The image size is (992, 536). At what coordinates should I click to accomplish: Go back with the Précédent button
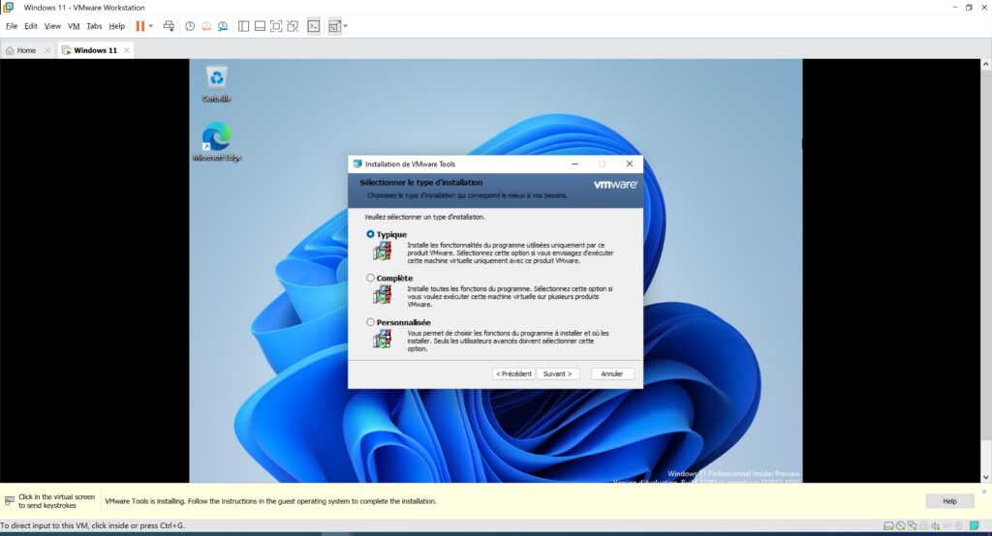(513, 373)
